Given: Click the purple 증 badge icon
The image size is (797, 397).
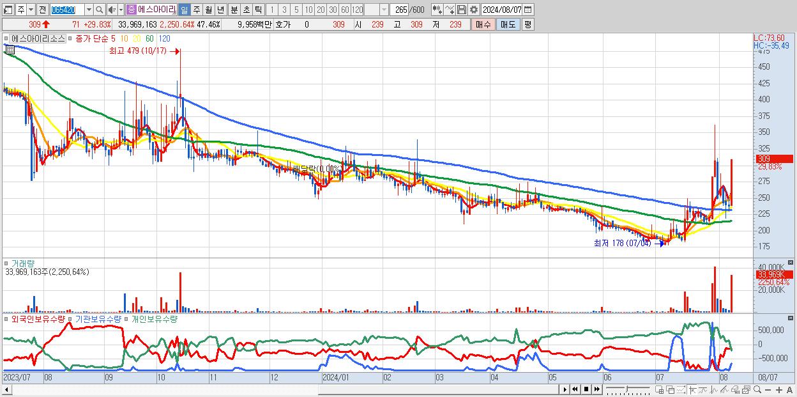Looking at the screenshot, I should (131, 10).
